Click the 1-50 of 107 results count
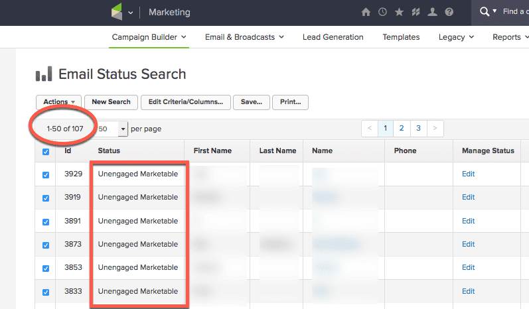Image resolution: width=529 pixels, height=309 pixels. (65, 129)
